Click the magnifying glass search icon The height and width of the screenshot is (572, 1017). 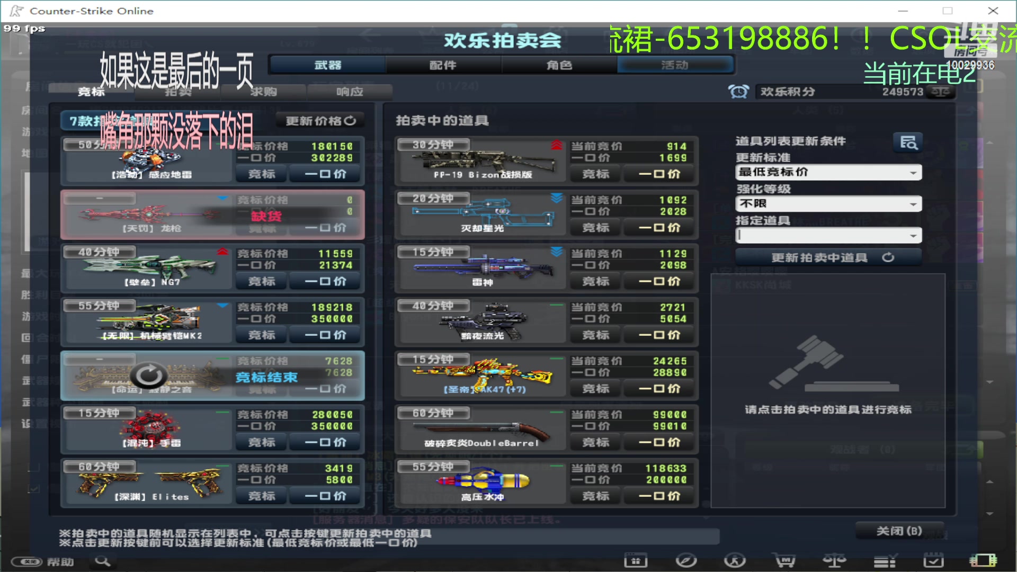click(103, 561)
